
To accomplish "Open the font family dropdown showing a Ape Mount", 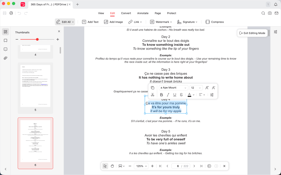I will coord(173,88).
